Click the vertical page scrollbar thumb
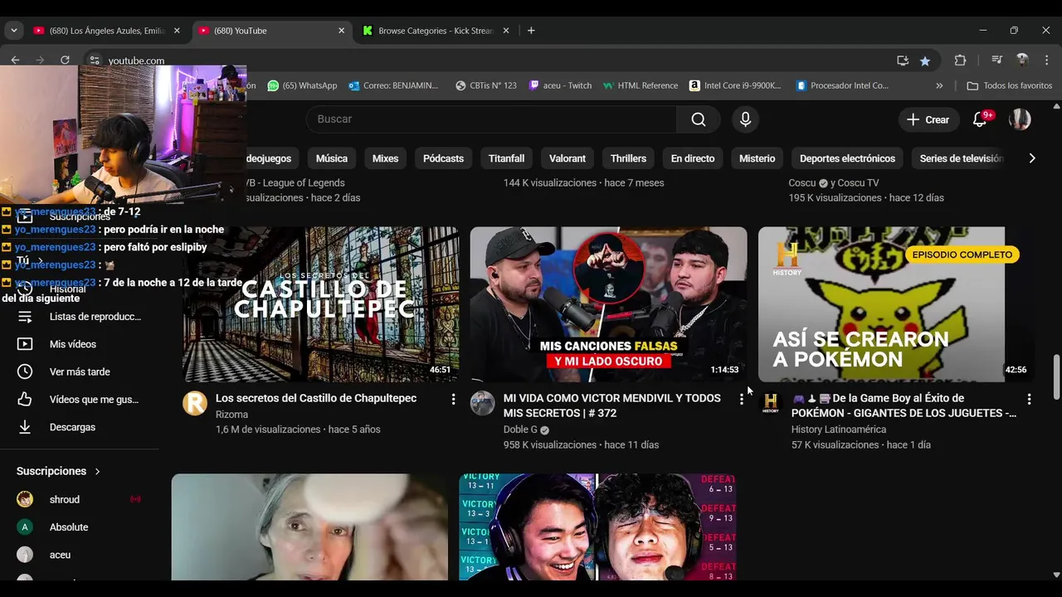The width and height of the screenshot is (1062, 597). [x=1056, y=376]
